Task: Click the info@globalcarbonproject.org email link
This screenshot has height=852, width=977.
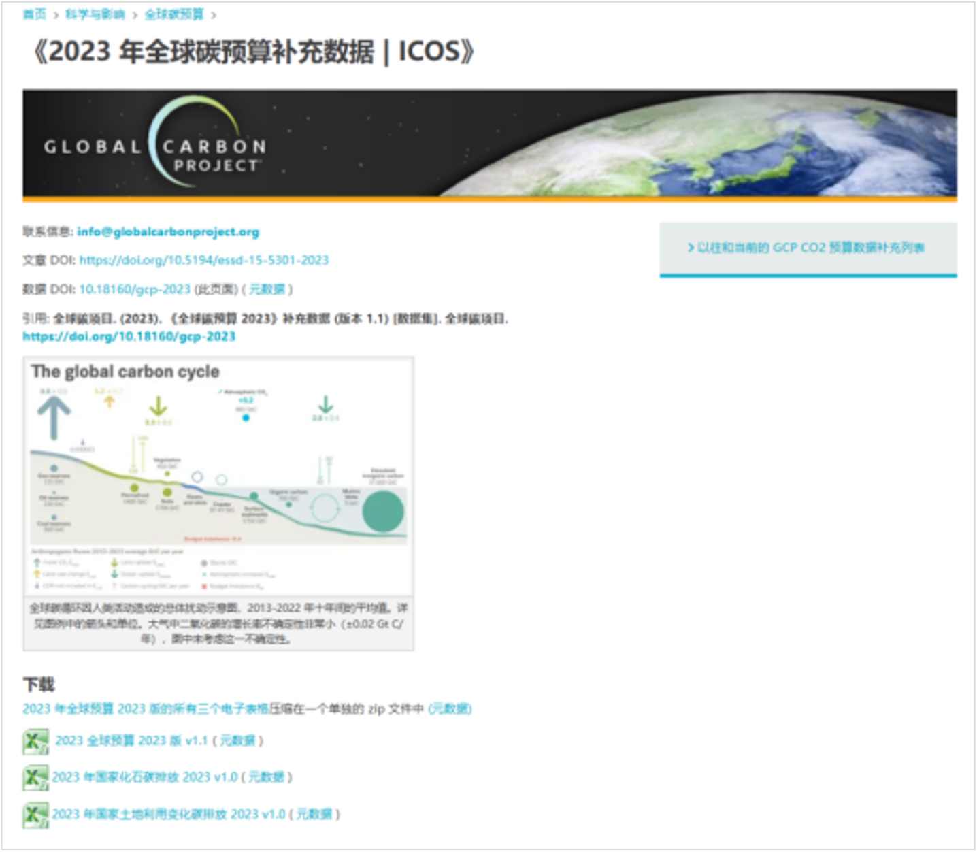Action: (x=168, y=232)
